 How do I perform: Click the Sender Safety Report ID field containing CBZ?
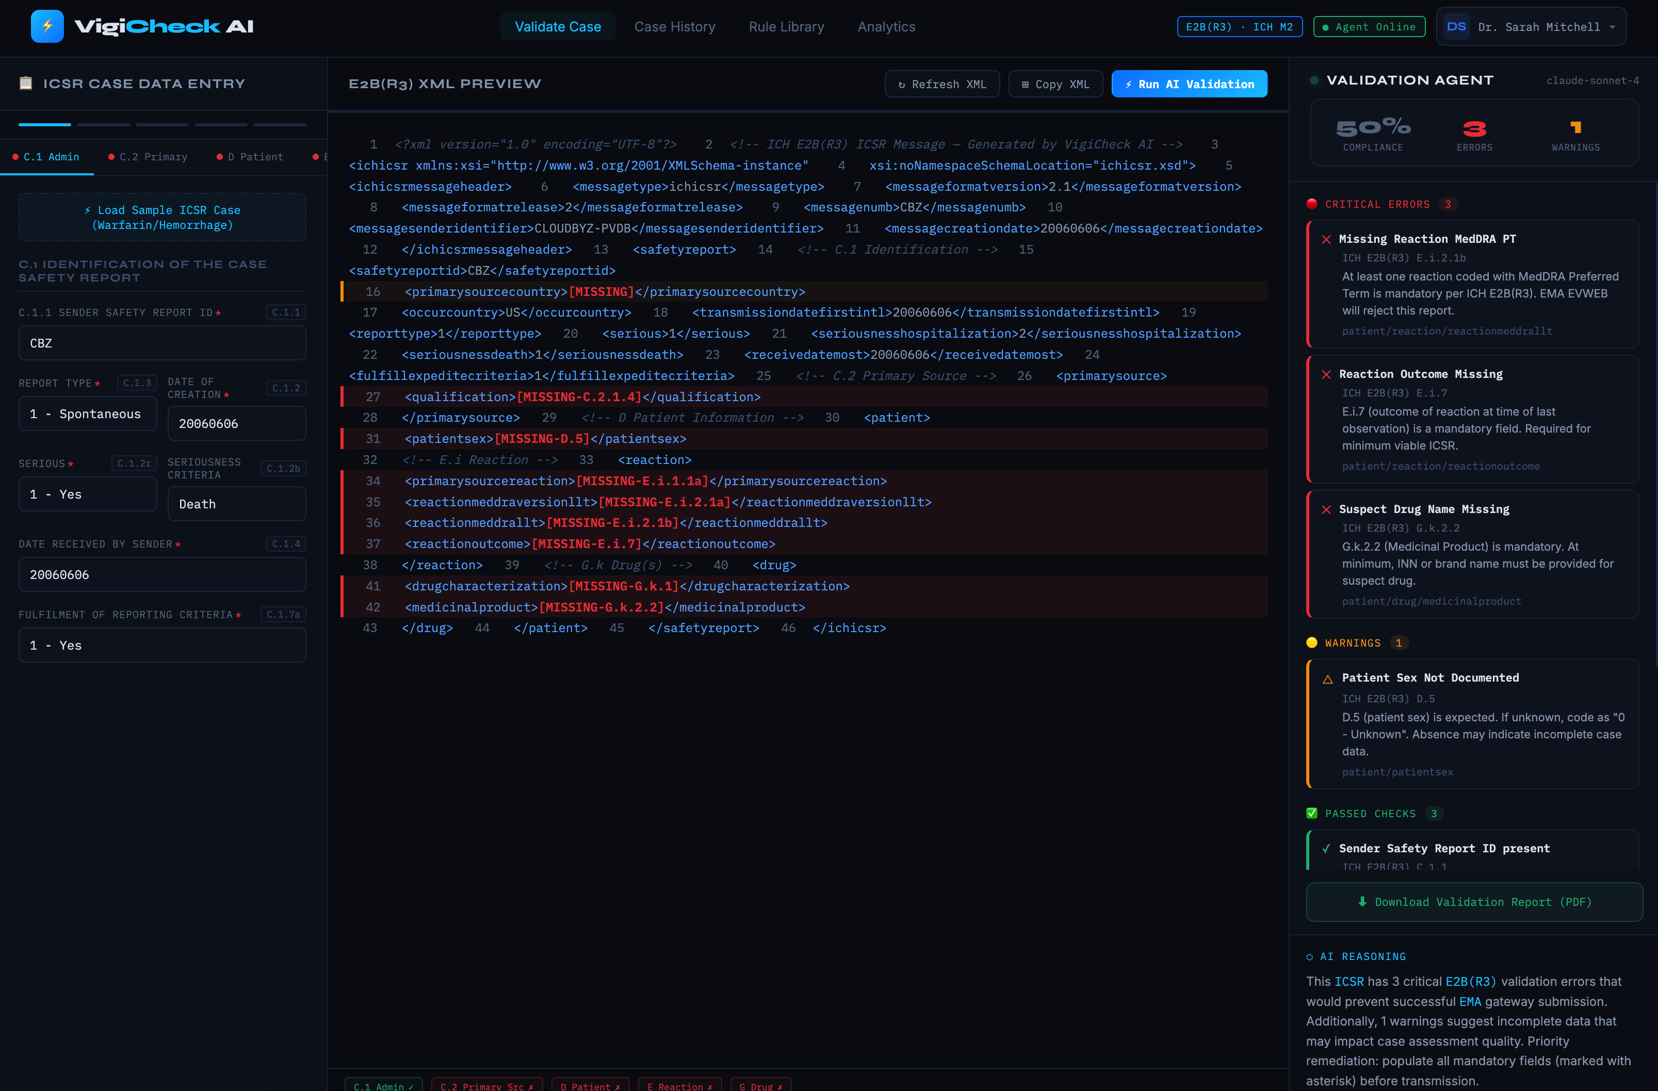(x=162, y=343)
